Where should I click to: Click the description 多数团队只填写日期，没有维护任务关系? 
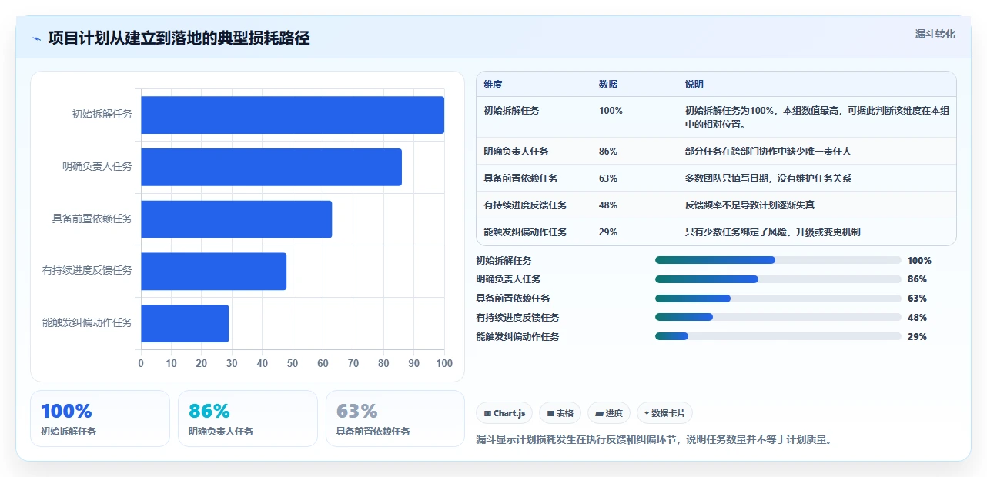768,178
